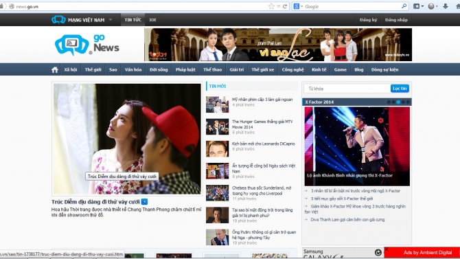Open the 3 nhân tố bí ẩn X-Factor link
This screenshot has width=460, height=259.
[356, 191]
